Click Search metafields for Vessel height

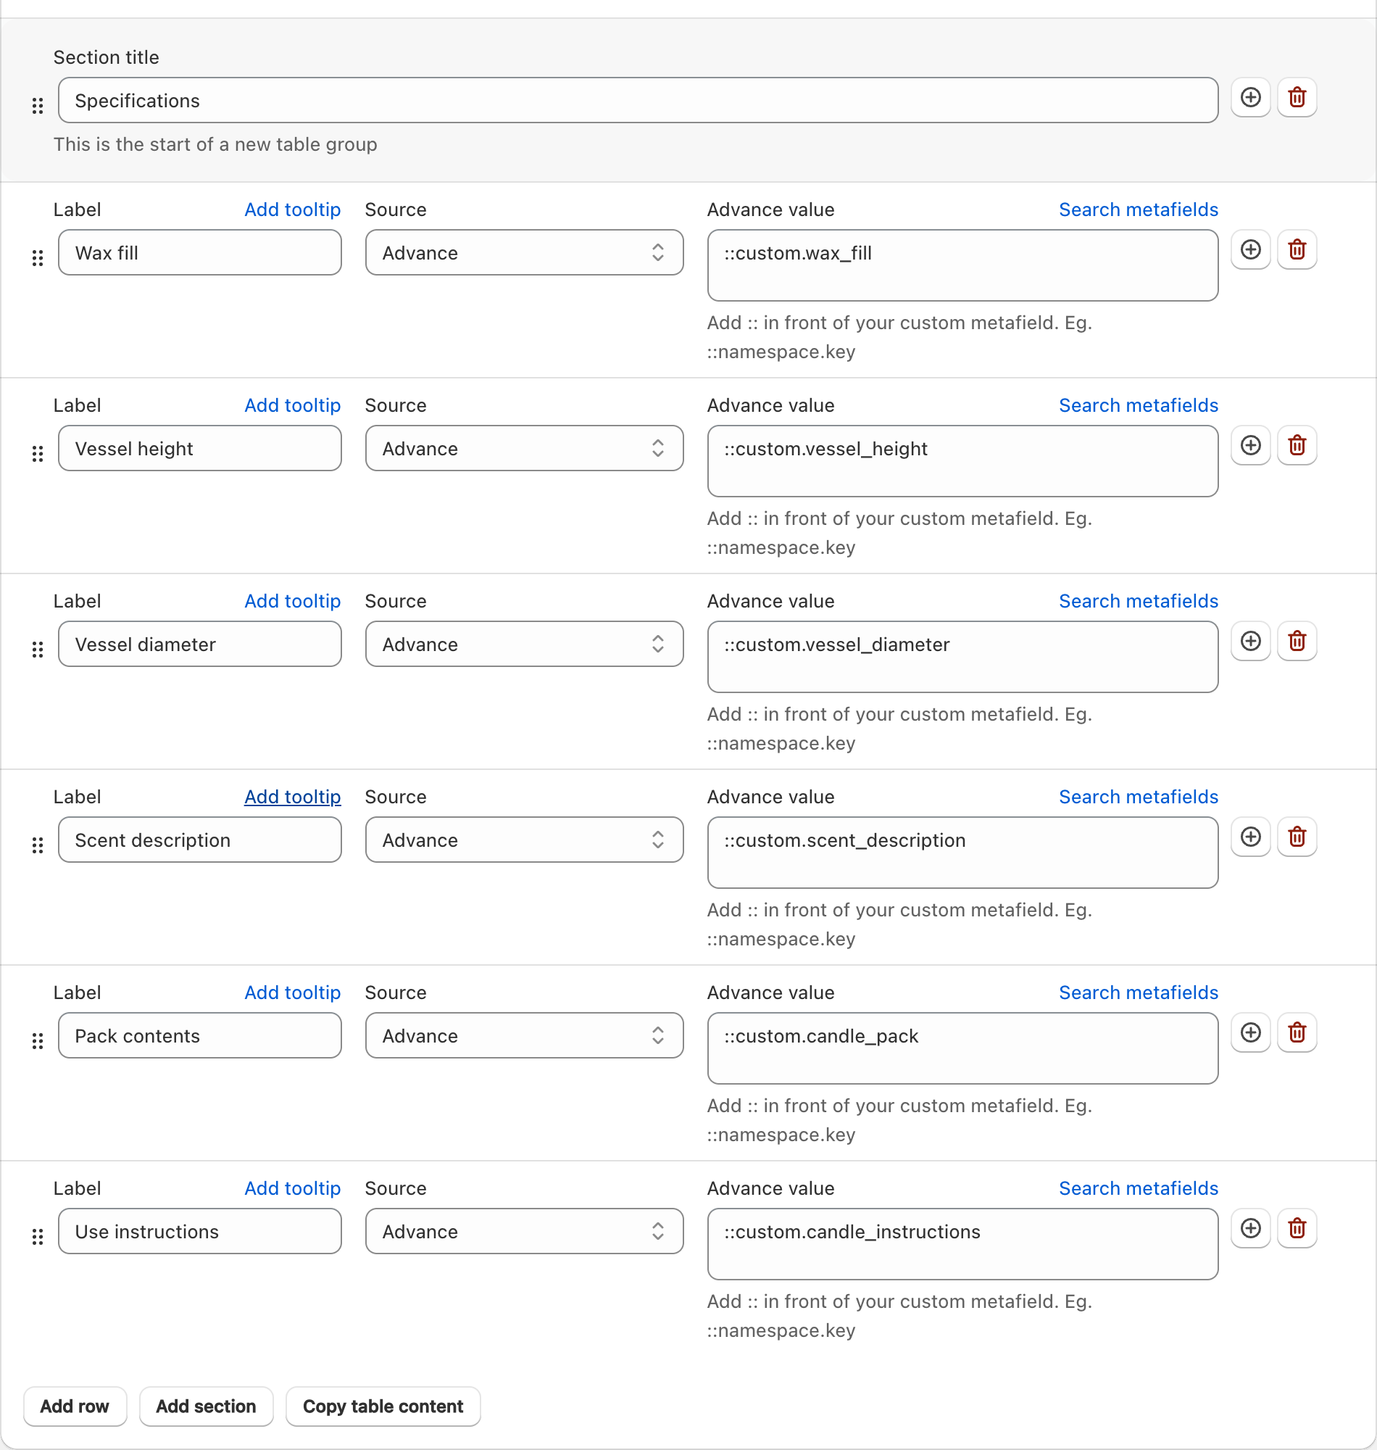coord(1139,405)
